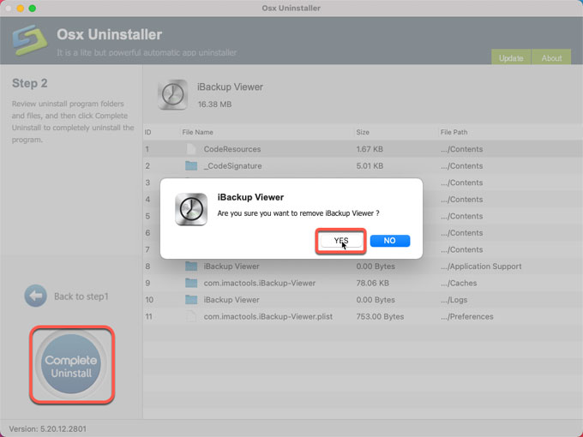
Task: Click the Version: 5.20.12.2801 status text
Action: point(48,428)
